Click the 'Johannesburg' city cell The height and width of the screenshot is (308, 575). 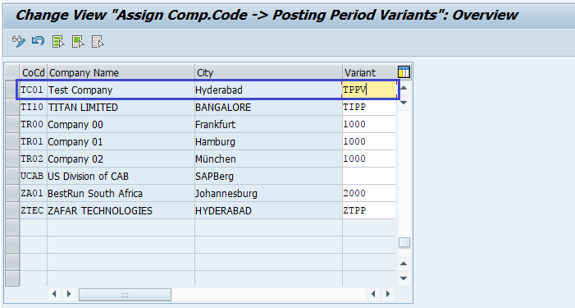[268, 194]
